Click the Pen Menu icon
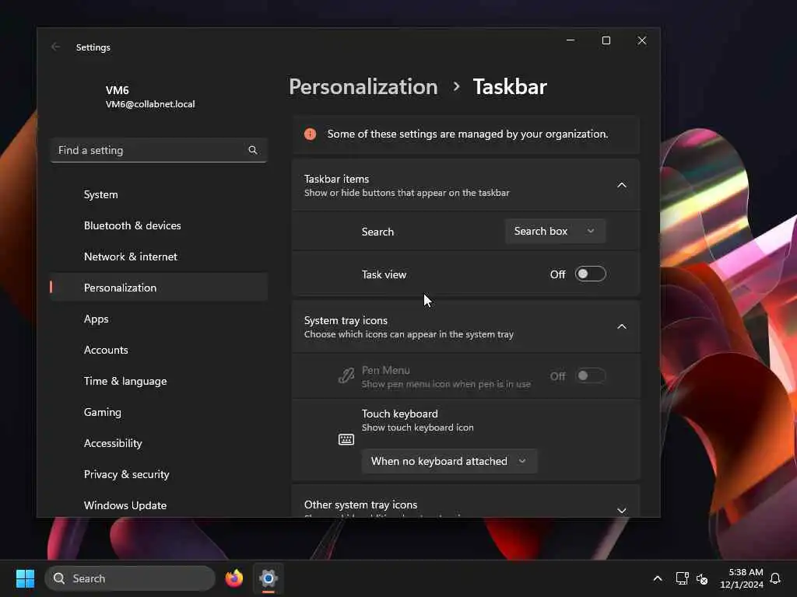The image size is (797, 597). 346,376
